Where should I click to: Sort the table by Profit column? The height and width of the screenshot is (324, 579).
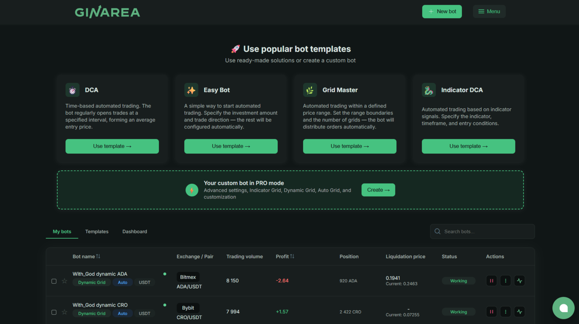click(285, 256)
